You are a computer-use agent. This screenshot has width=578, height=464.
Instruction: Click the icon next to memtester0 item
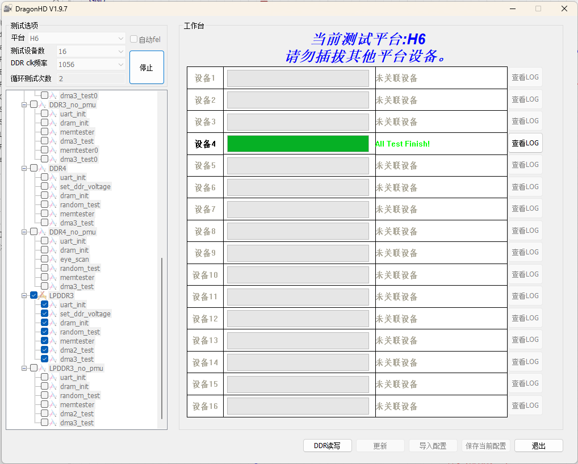pos(54,150)
